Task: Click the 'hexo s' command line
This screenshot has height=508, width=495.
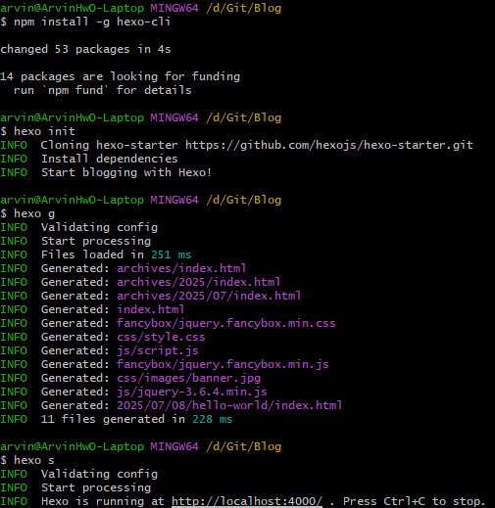Action: tap(34, 460)
